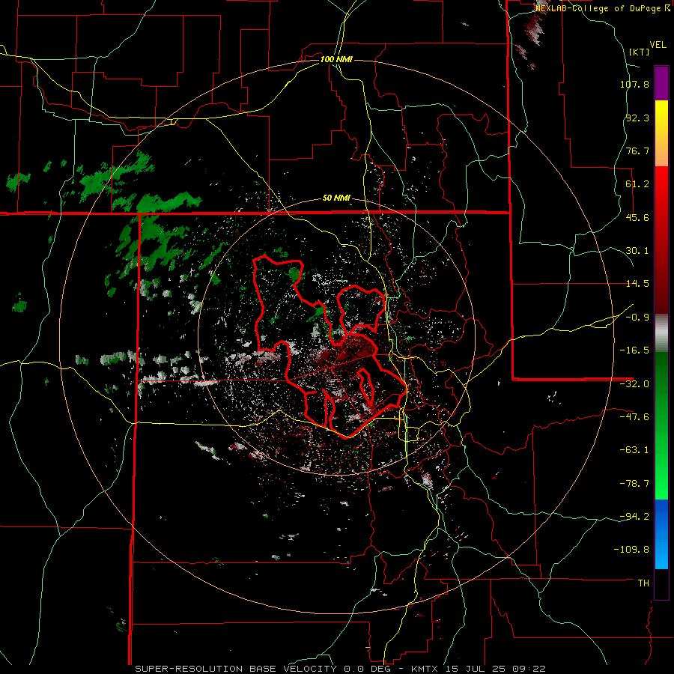Image resolution: width=674 pixels, height=674 pixels.
Task: Select the -16.5 velocity scale value
Action: [x=634, y=350]
